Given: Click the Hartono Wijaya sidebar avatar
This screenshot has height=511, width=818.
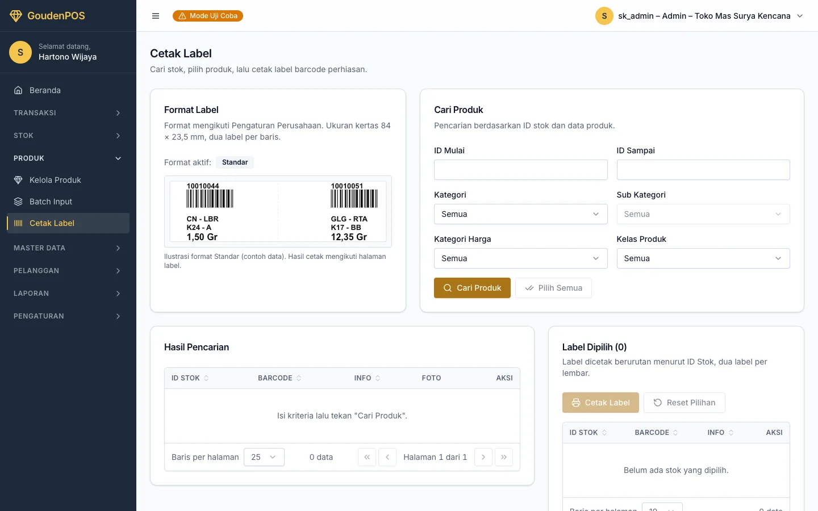Looking at the screenshot, I should click(x=20, y=52).
